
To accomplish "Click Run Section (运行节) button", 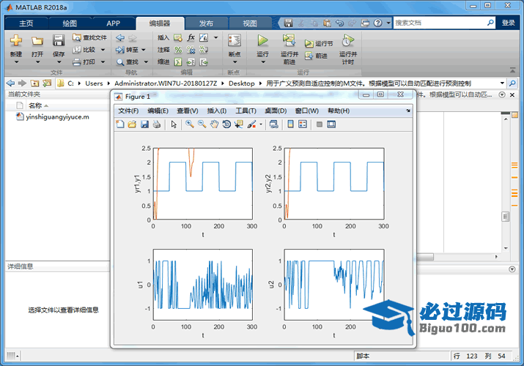I will coord(319,43).
